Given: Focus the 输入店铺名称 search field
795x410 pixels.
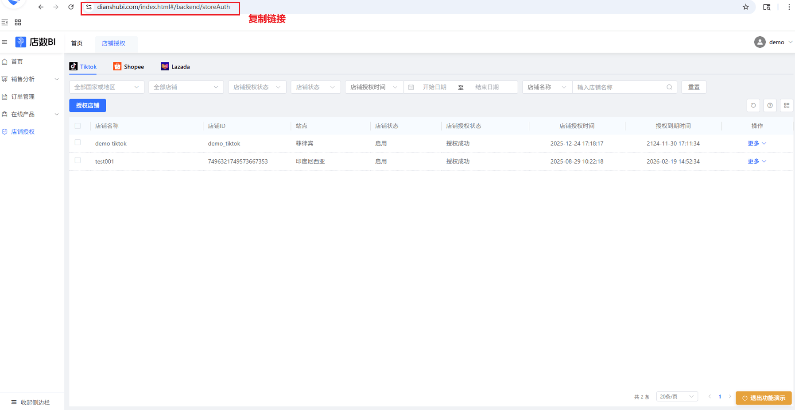Looking at the screenshot, I should 619,88.
